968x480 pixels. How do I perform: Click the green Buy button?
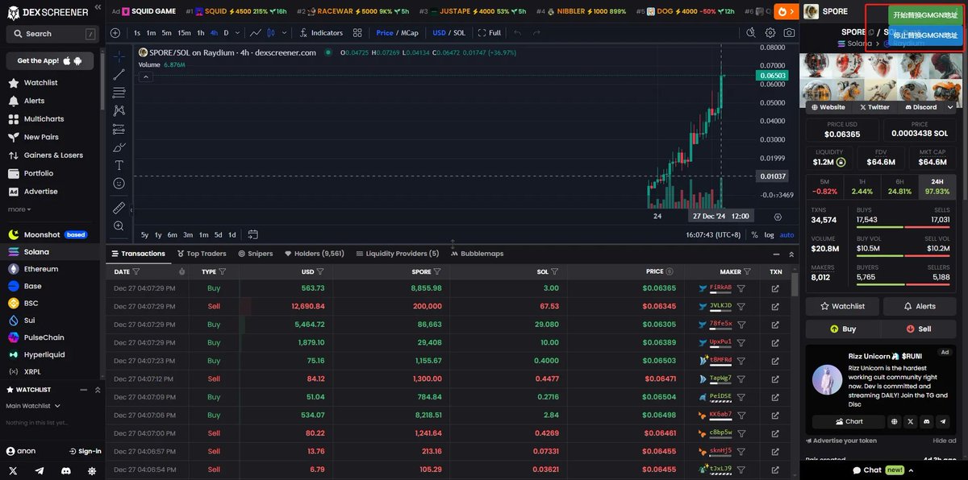point(842,329)
